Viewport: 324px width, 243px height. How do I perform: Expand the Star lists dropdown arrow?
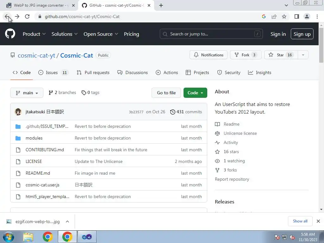click(303, 55)
